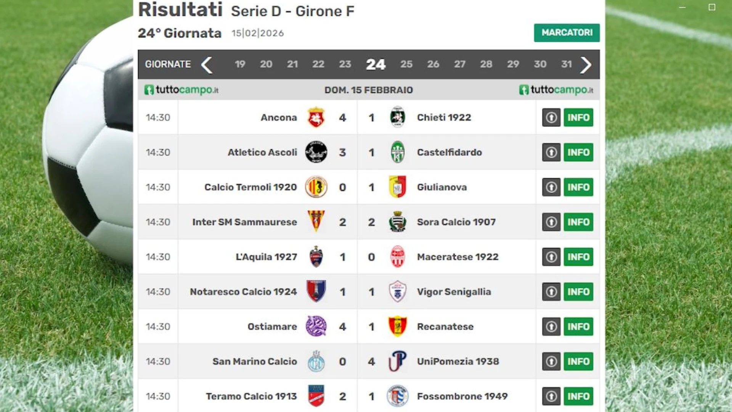Open the MARCATORI page
Image resolution: width=732 pixels, height=412 pixels.
(567, 33)
